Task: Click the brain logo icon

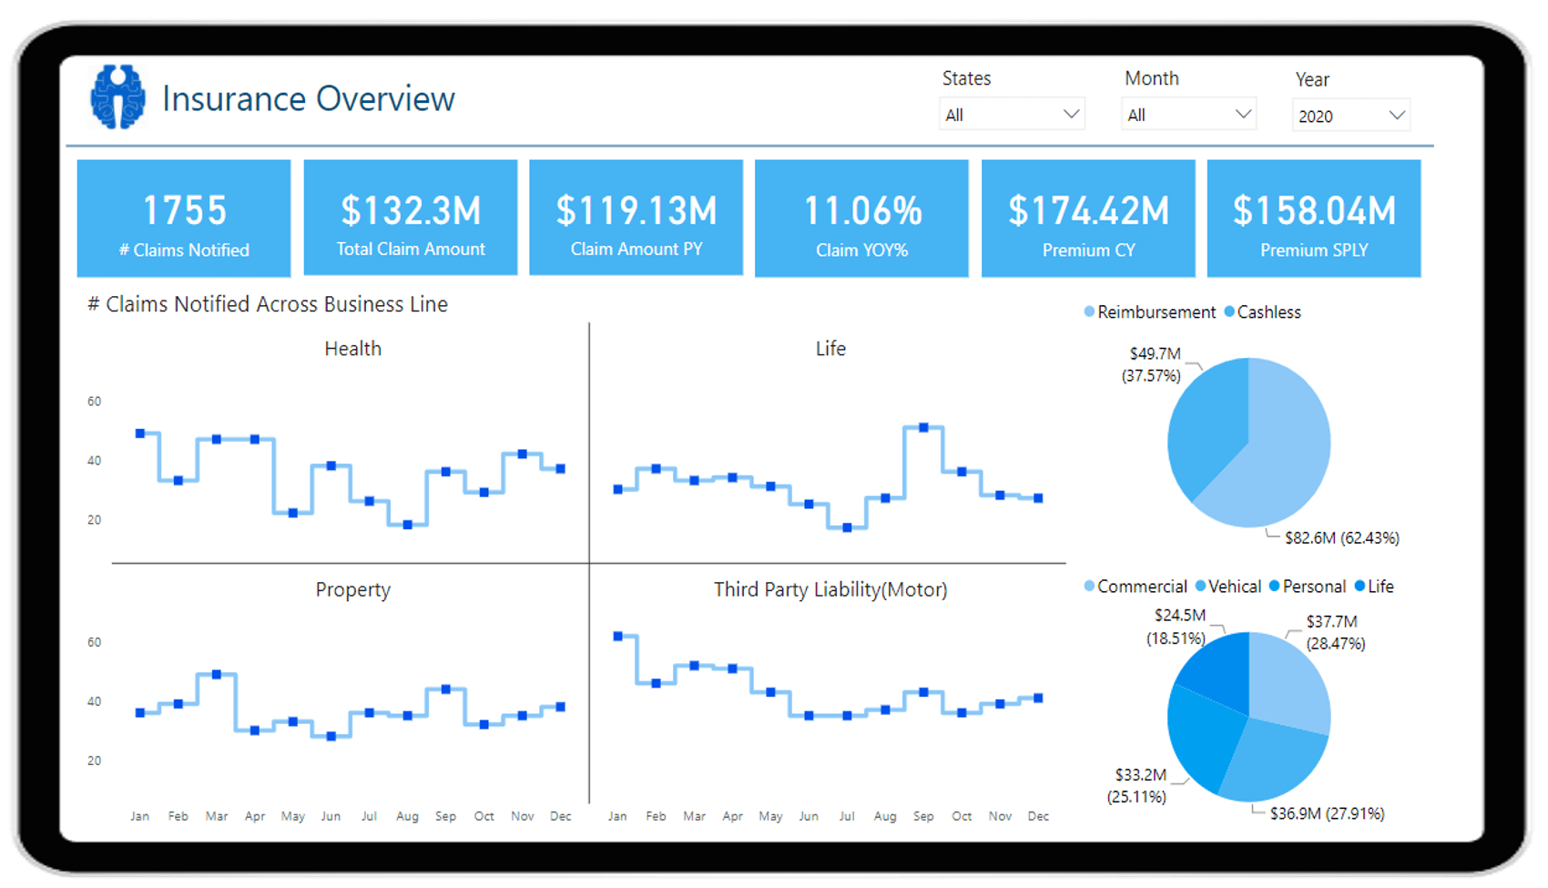Action: (x=119, y=96)
